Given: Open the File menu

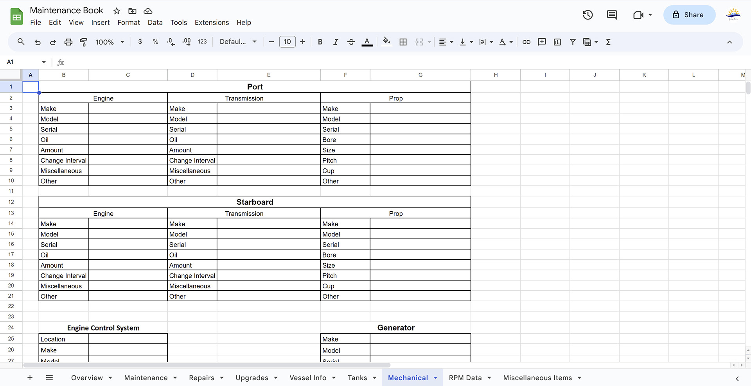Looking at the screenshot, I should pyautogui.click(x=36, y=23).
